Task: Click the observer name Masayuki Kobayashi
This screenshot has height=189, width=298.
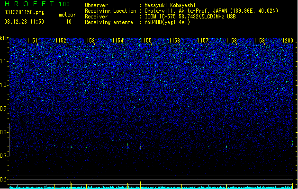Action: tap(170, 5)
